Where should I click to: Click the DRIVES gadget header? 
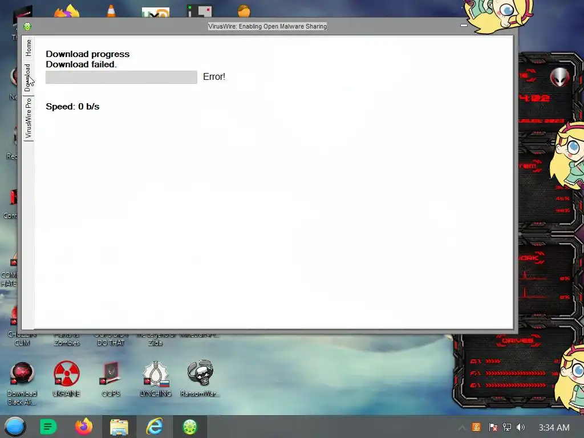coord(518,340)
